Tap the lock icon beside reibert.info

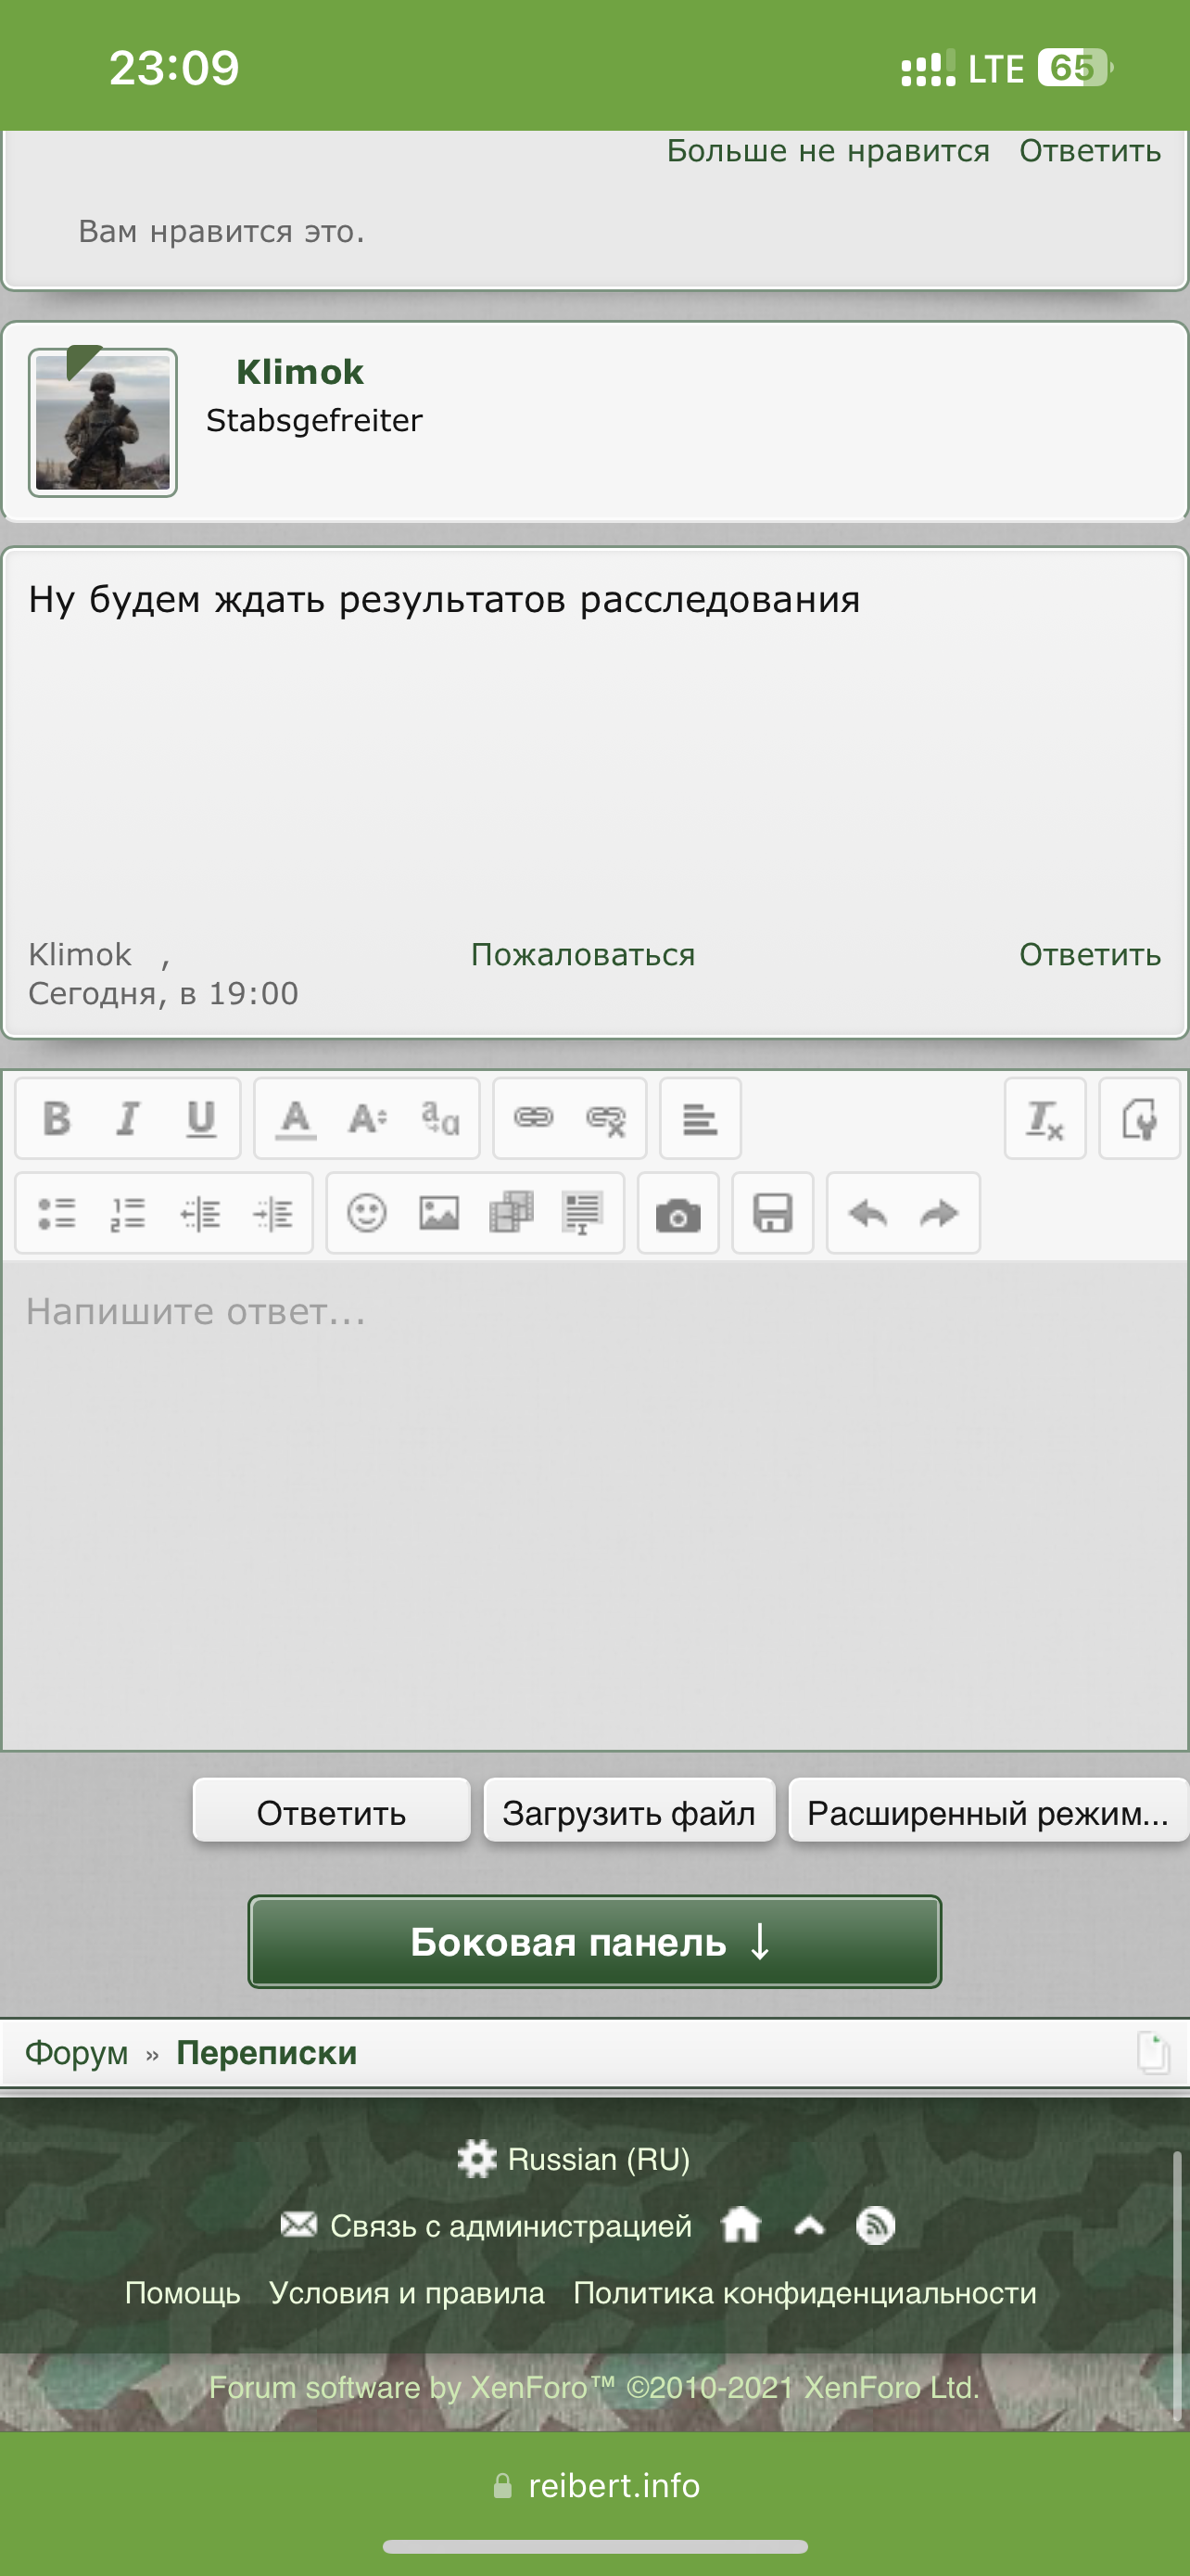[502, 2486]
